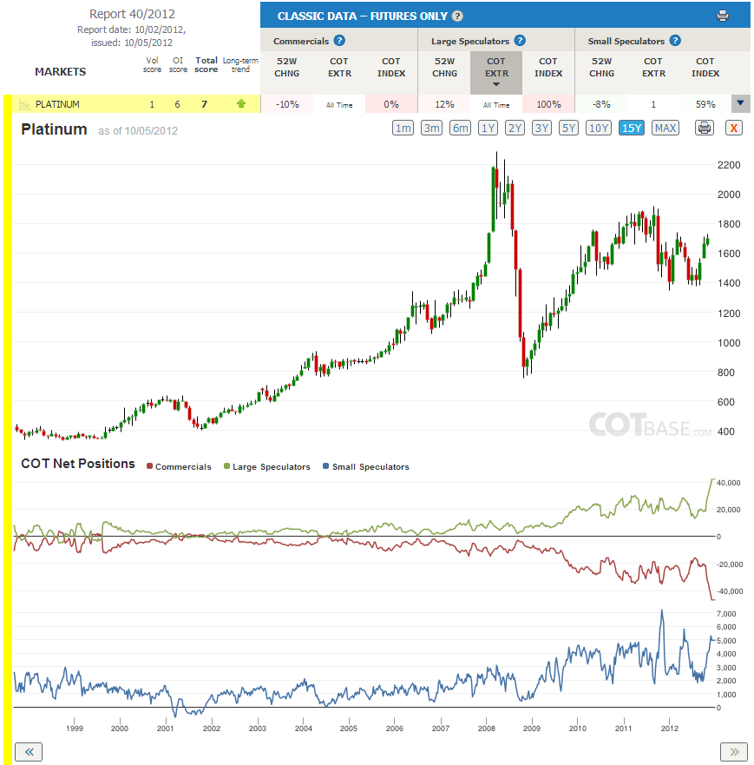Viewport: 754px width, 765px height.
Task: Click Platinum Total score value 7
Action: tap(204, 104)
